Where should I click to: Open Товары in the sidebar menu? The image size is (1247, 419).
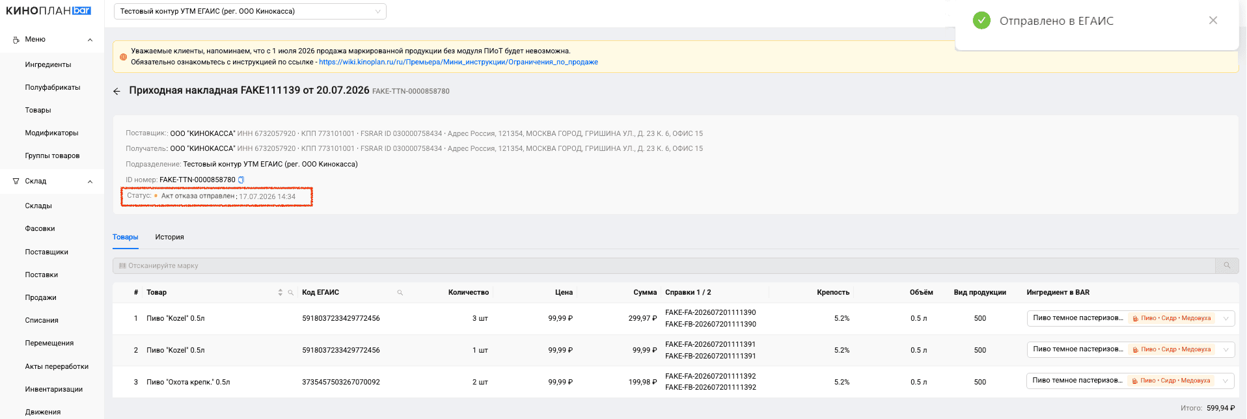click(38, 110)
